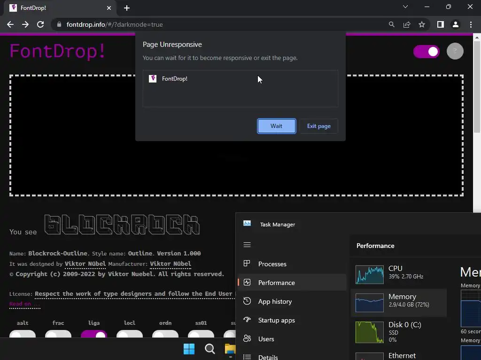Viewport: 481px width, 360px height.
Task: Go back using the browser back arrow
Action: [10, 24]
